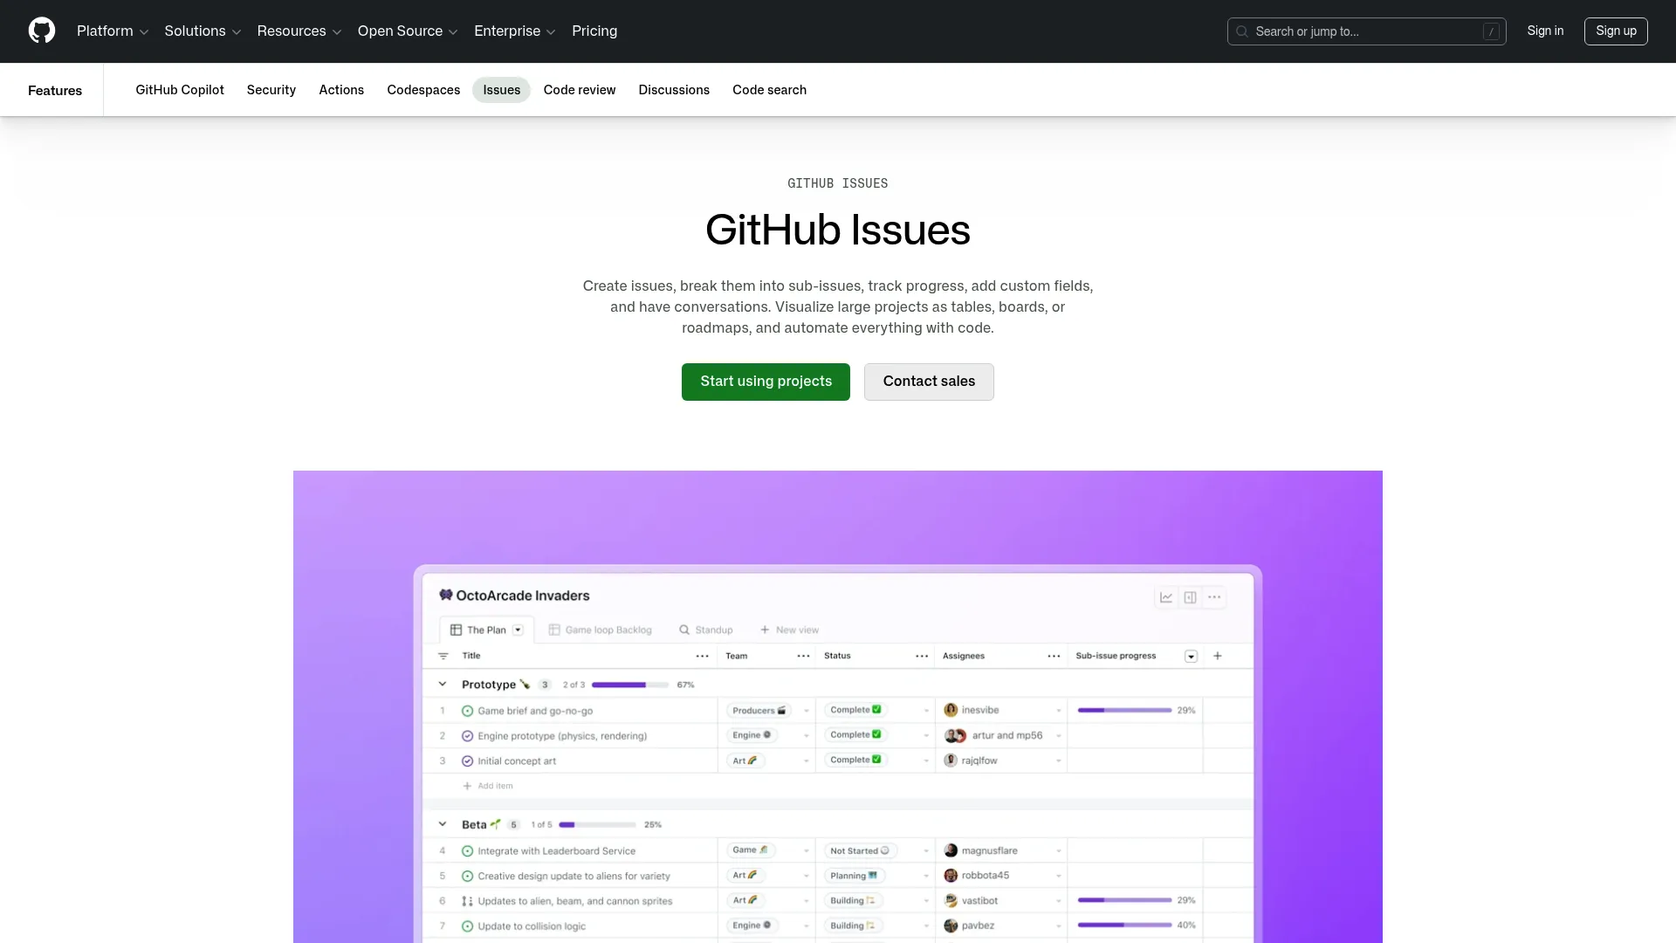This screenshot has height=943, width=1676.
Task: Open the Code review tab
Action: tap(580, 90)
